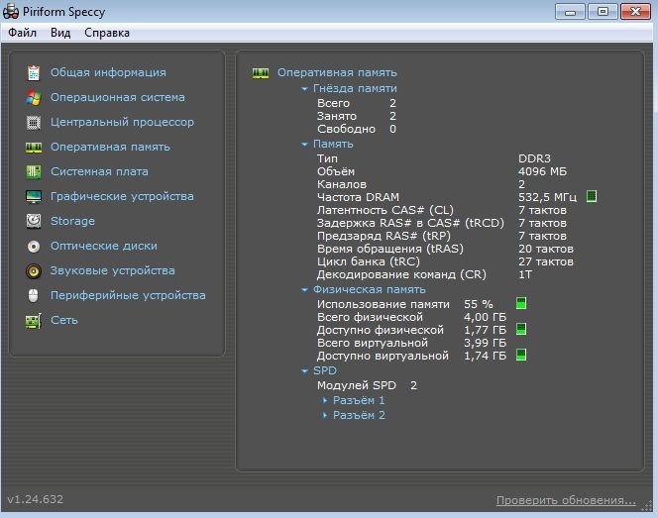Viewport: 658px width, 518px height.
Task: Click the speaker icon for Звуковые устройства
Action: coord(34,271)
